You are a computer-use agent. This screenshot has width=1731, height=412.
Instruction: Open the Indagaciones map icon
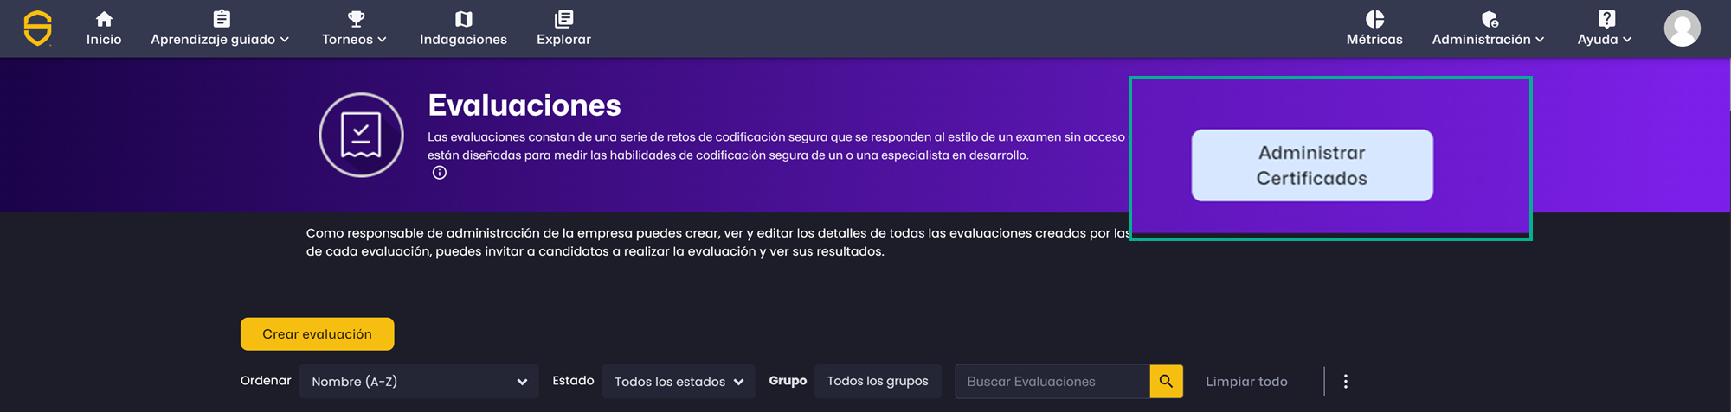point(463,19)
